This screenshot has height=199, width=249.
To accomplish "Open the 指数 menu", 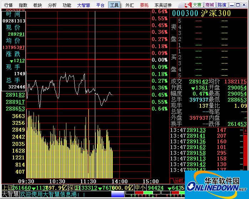I will (23, 5).
